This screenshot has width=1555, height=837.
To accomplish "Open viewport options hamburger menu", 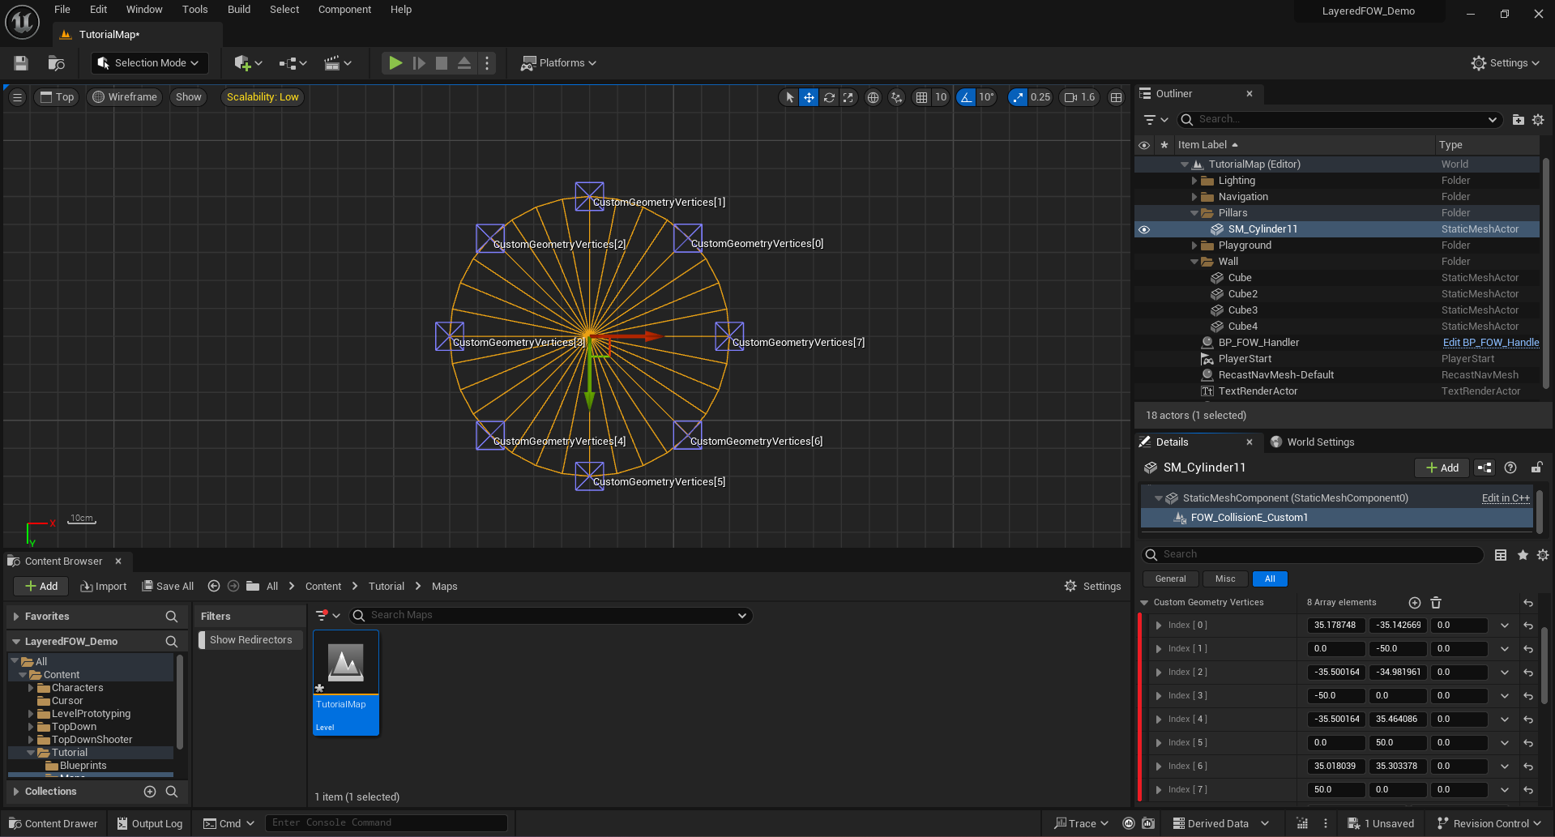I will pyautogui.click(x=17, y=97).
